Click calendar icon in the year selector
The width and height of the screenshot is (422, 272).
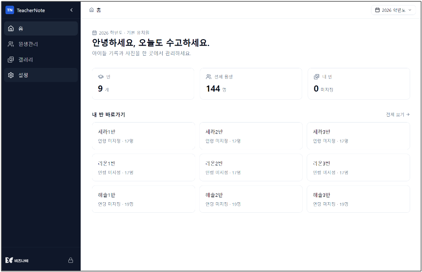(377, 10)
